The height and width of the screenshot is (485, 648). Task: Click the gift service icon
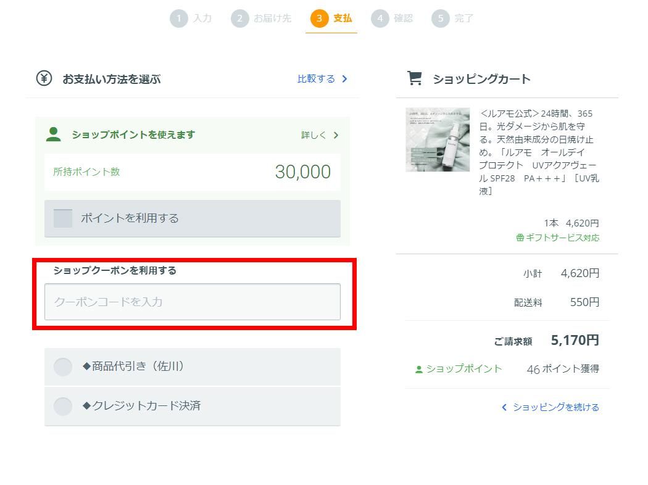tap(520, 238)
